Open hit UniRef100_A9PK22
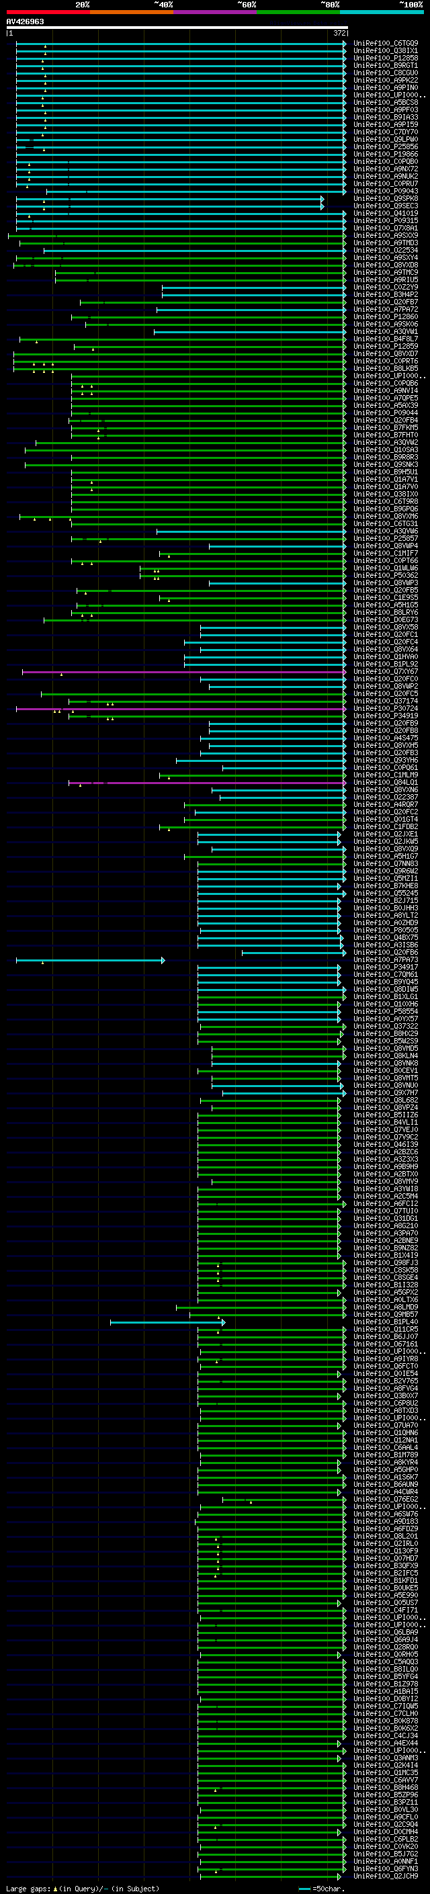The height and width of the screenshot is (1894, 430). 385,80
